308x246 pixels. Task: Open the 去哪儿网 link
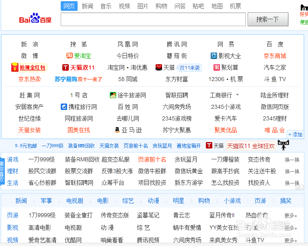(128, 118)
